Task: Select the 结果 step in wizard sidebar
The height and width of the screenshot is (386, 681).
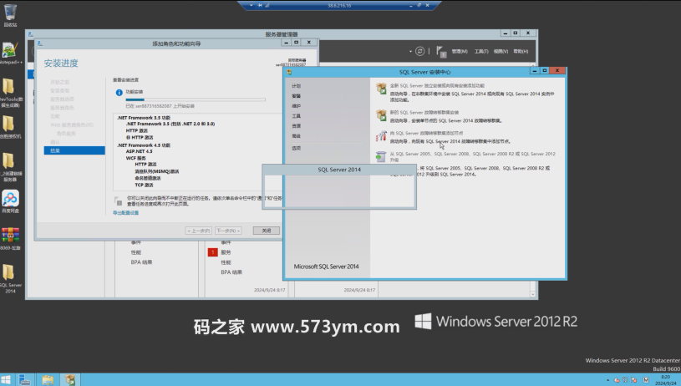Action: click(x=74, y=150)
